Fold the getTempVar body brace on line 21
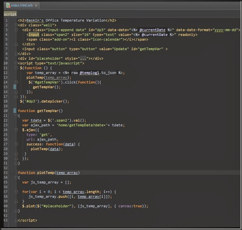This screenshot has height=230, width=242. pos(16,115)
